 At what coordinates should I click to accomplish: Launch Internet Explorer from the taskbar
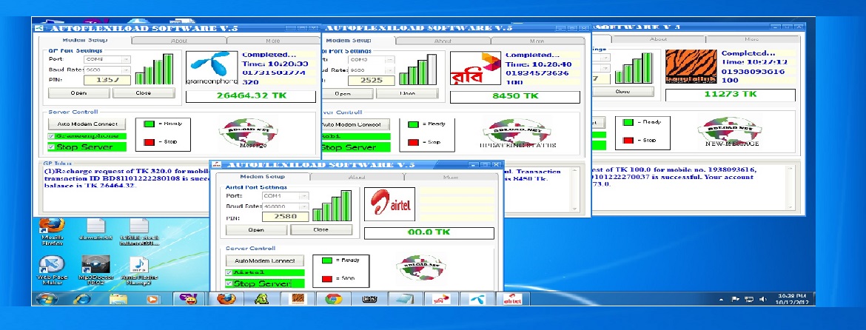81,299
